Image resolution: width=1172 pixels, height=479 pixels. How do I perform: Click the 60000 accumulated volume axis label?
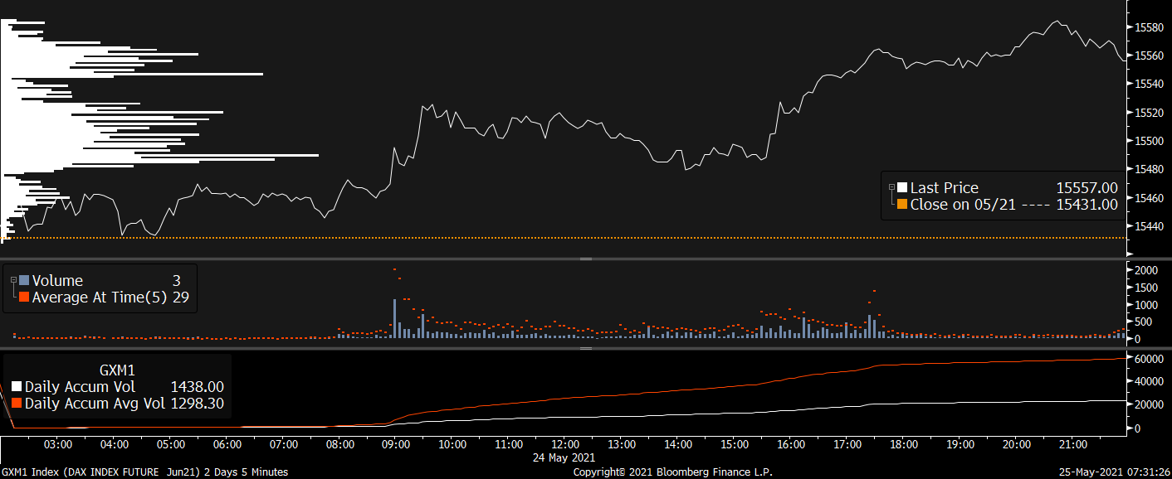click(1149, 359)
